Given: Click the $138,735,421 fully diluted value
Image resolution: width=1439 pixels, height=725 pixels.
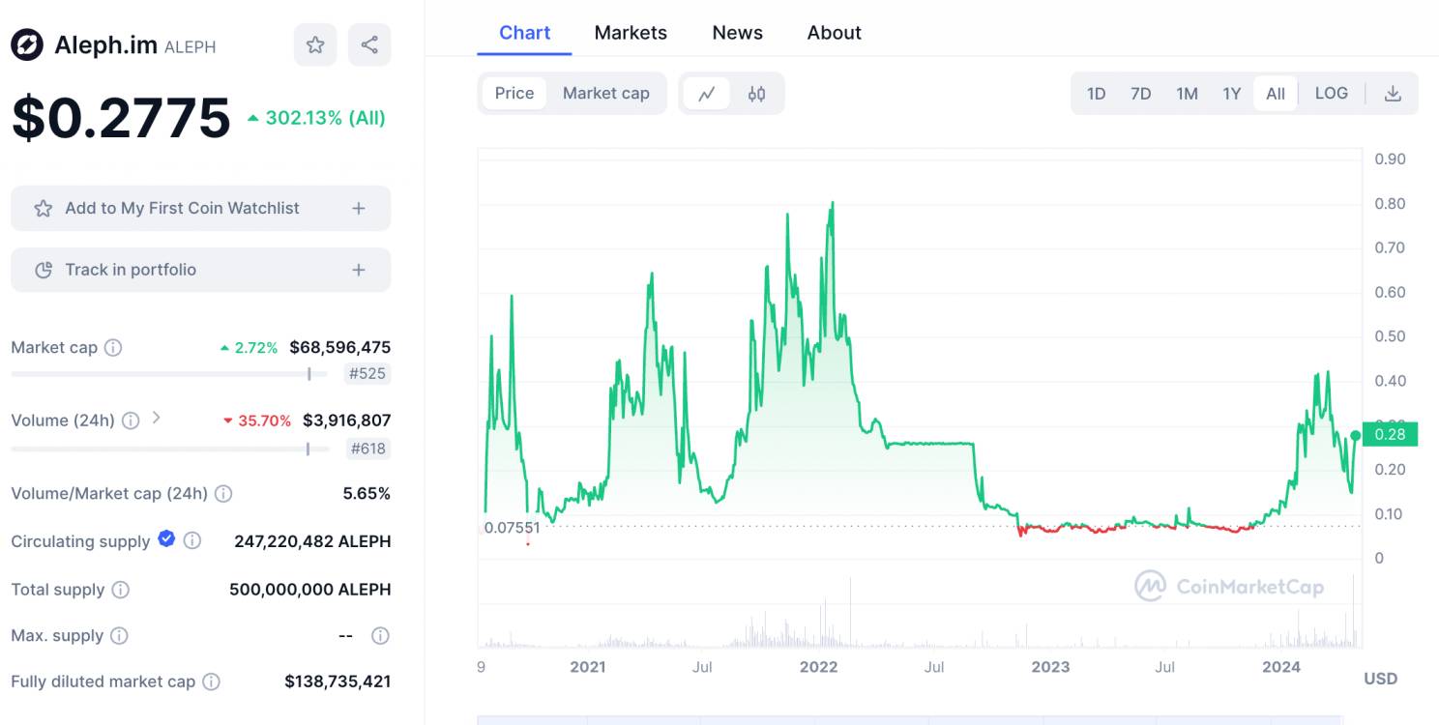Looking at the screenshot, I should [x=338, y=682].
